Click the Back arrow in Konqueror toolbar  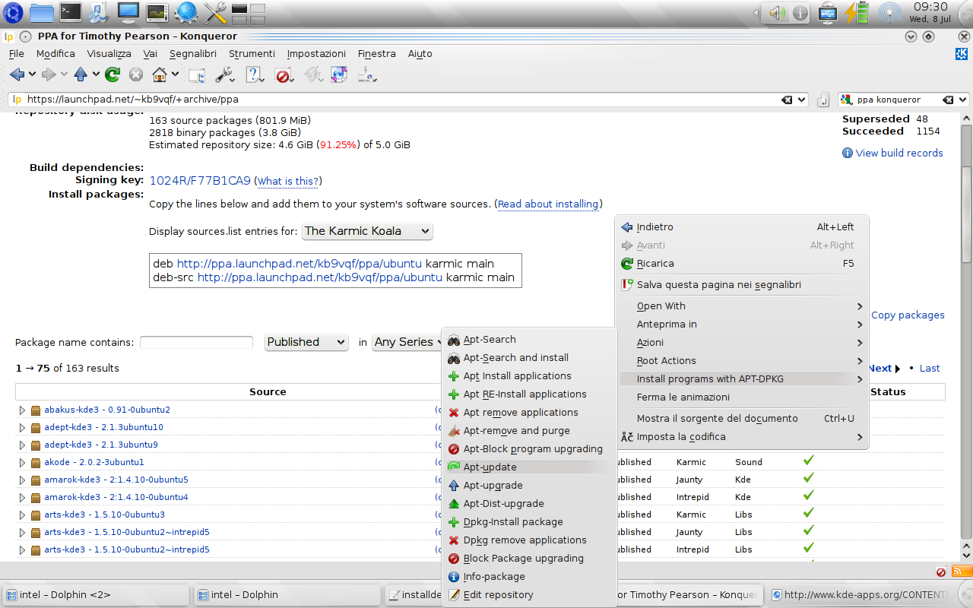[17, 74]
